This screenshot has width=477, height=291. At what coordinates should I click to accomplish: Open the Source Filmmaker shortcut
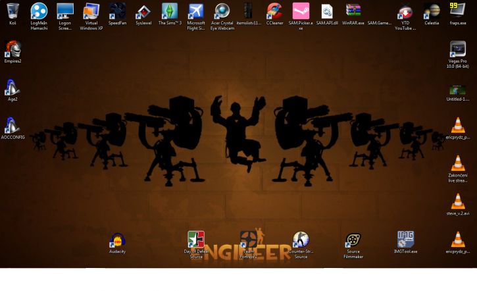click(x=353, y=240)
